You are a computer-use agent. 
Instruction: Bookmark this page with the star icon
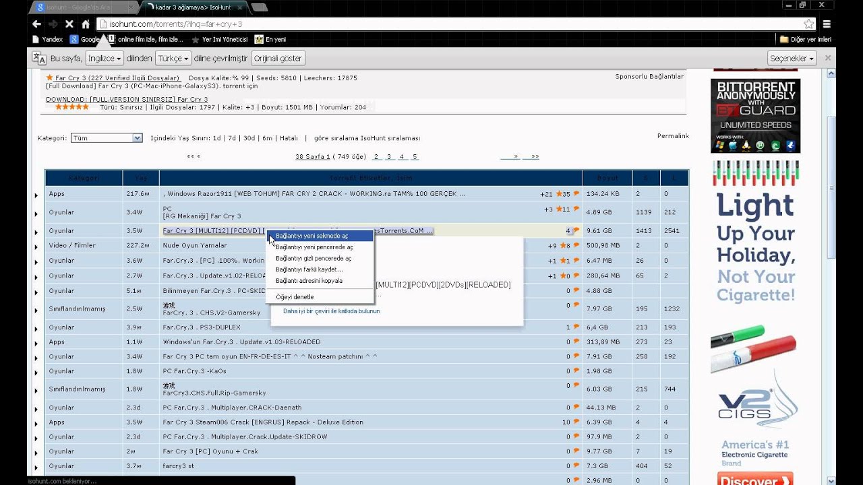[808, 24]
